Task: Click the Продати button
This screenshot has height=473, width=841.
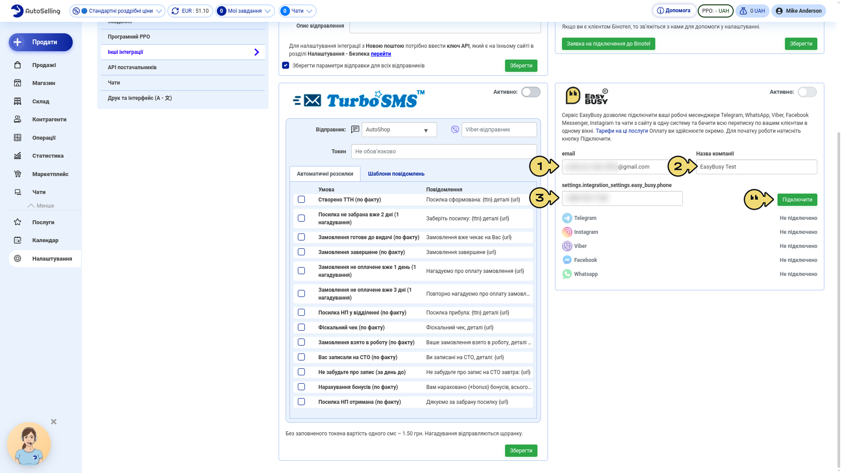Action: (41, 42)
